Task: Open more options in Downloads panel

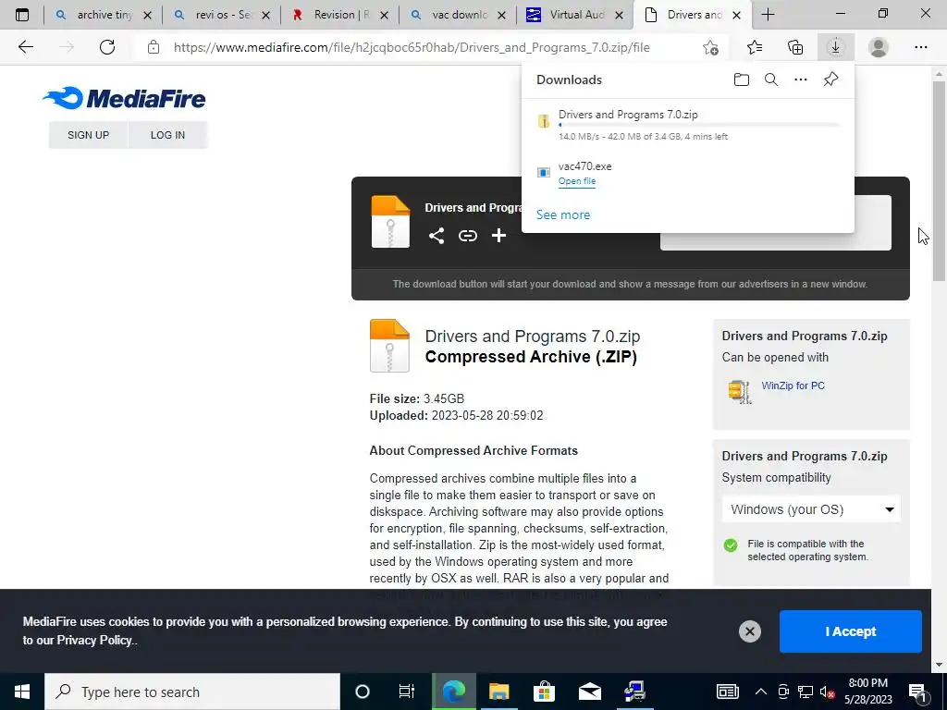Action: (x=801, y=80)
